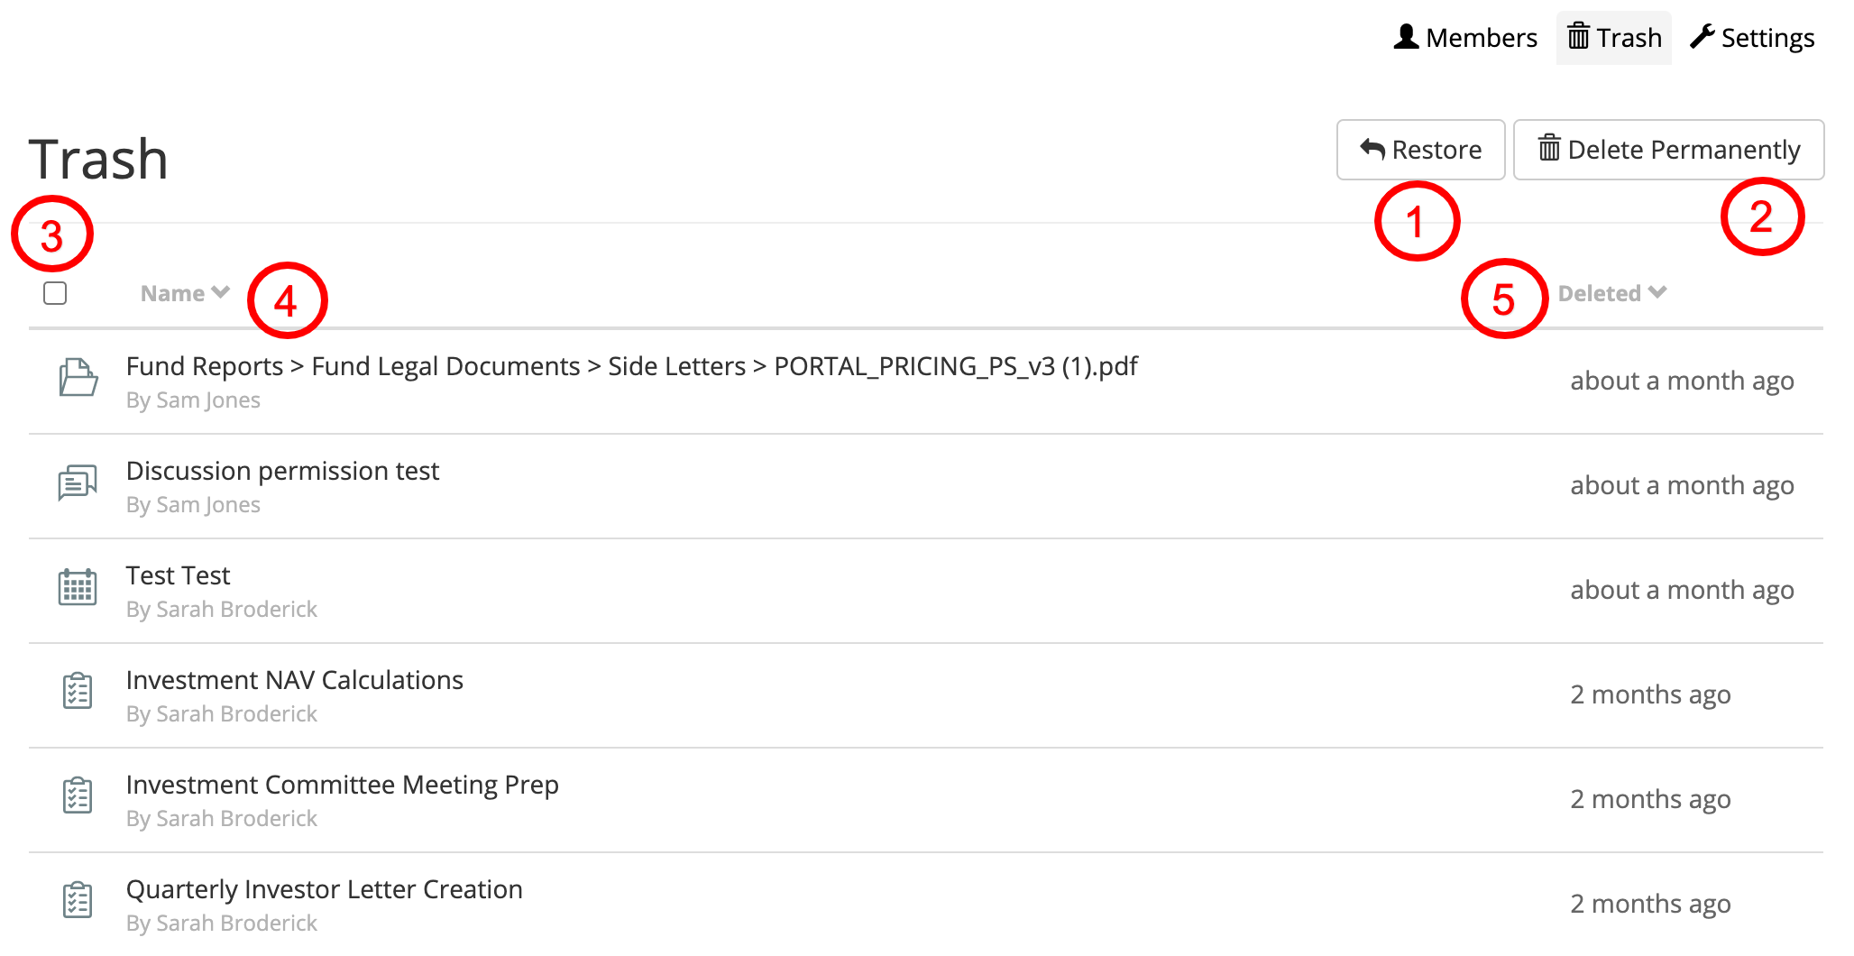The width and height of the screenshot is (1854, 956).
Task: Click the calendar icon next to Test Test
Action: (78, 587)
